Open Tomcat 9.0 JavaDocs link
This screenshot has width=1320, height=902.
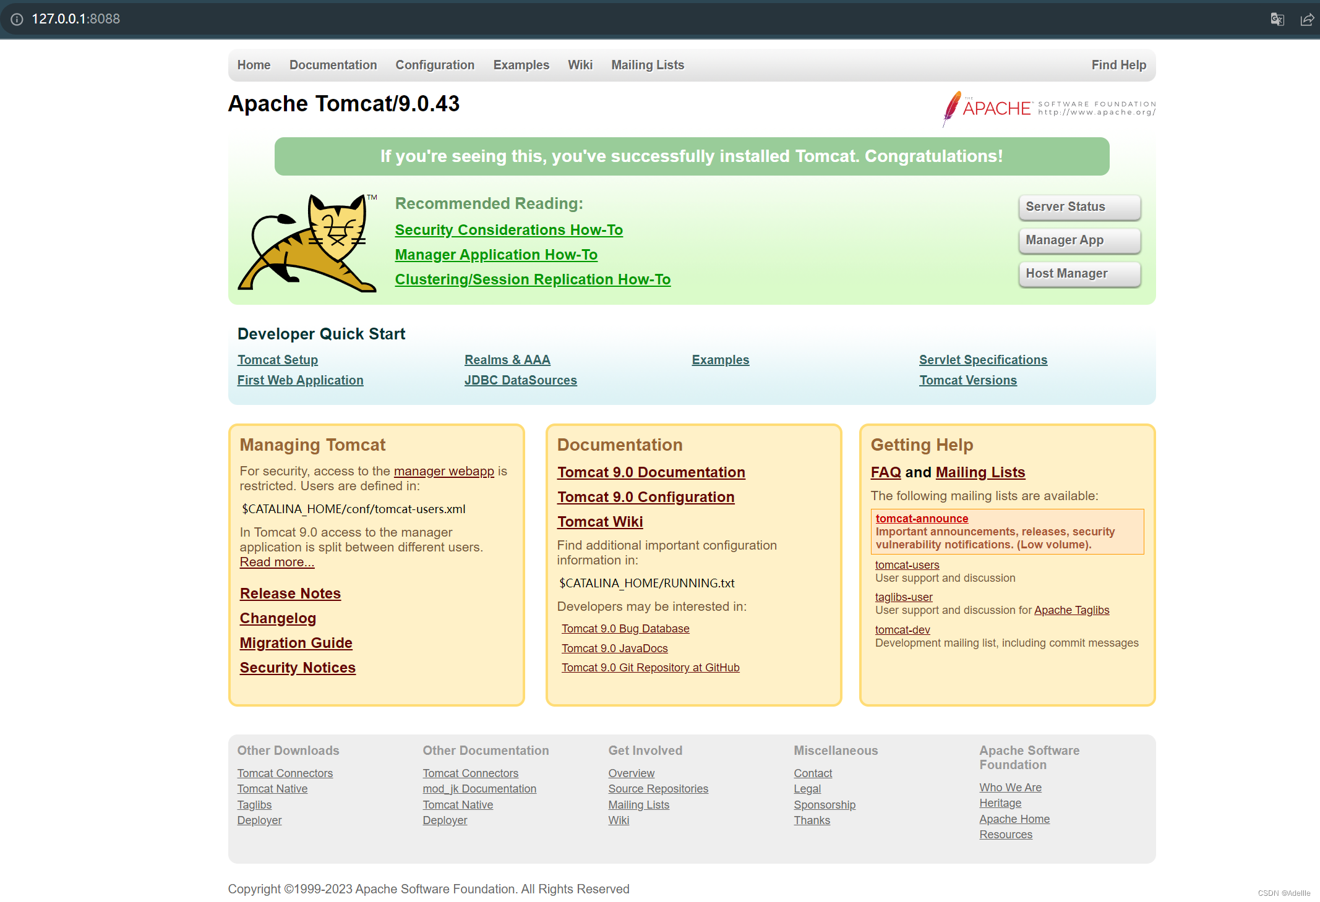614,648
